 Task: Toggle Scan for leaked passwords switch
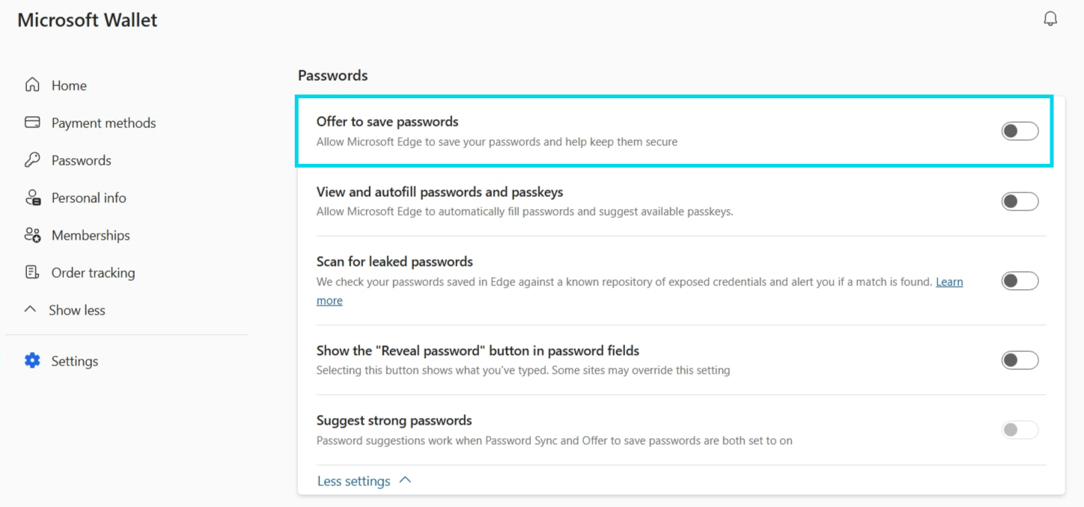1020,281
